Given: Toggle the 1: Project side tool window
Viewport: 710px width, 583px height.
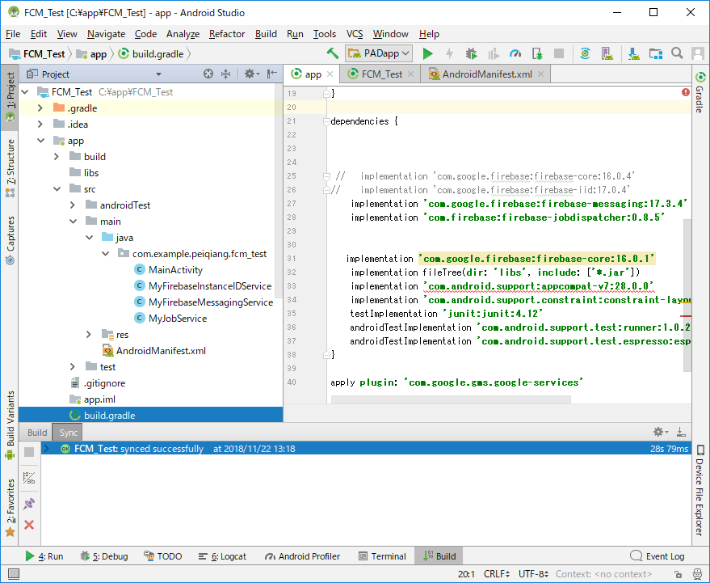Looking at the screenshot, I should tap(10, 97).
